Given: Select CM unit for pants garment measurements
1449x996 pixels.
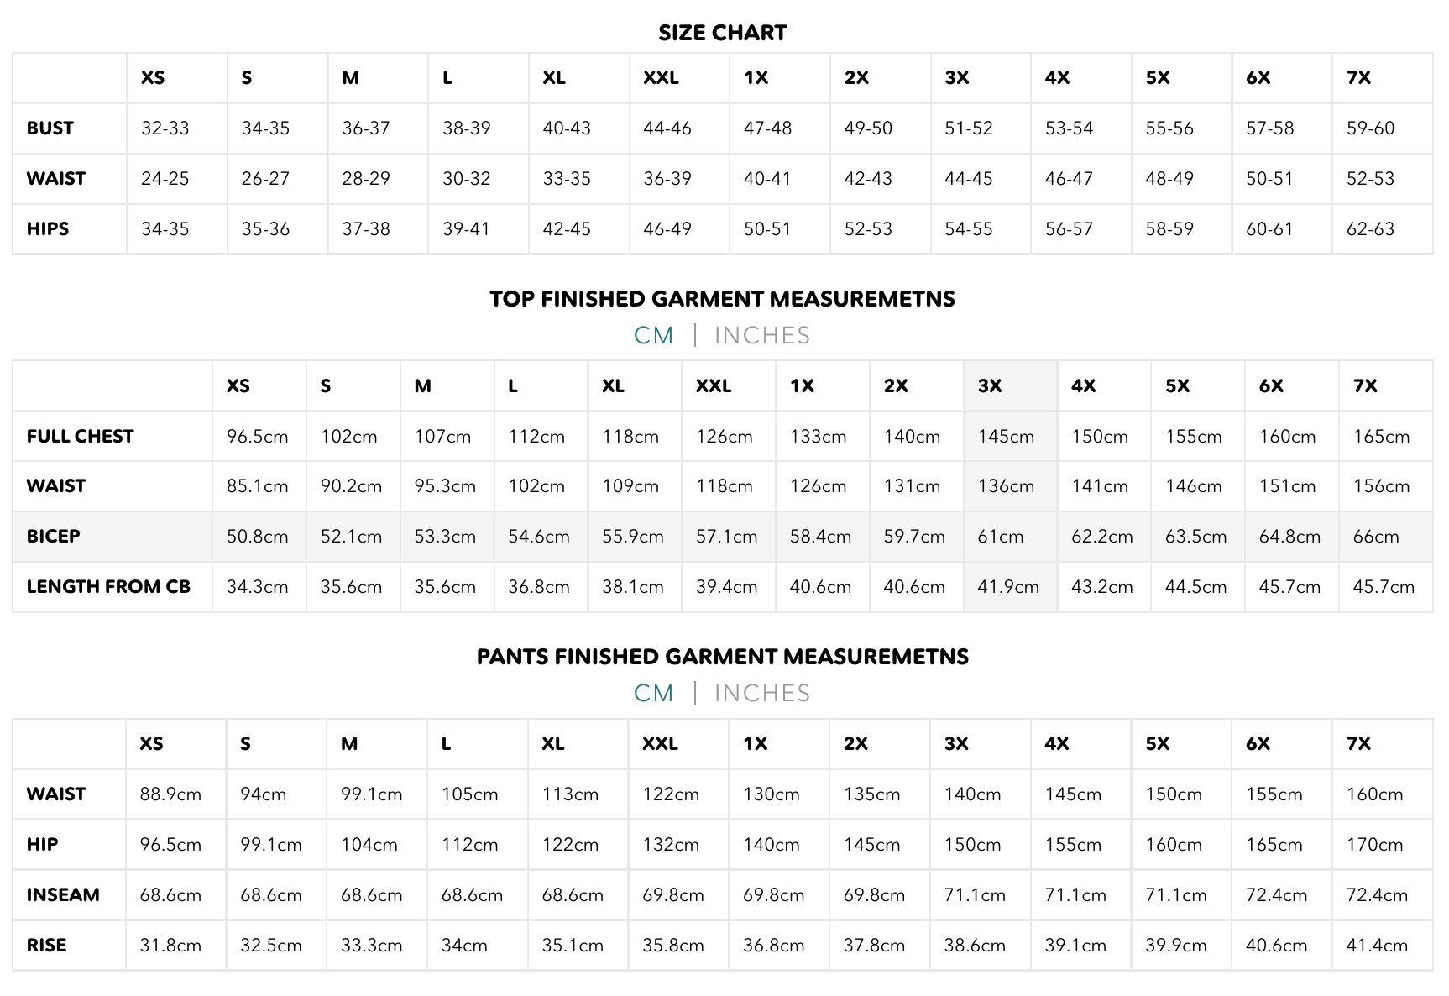Looking at the screenshot, I should pos(653,693).
